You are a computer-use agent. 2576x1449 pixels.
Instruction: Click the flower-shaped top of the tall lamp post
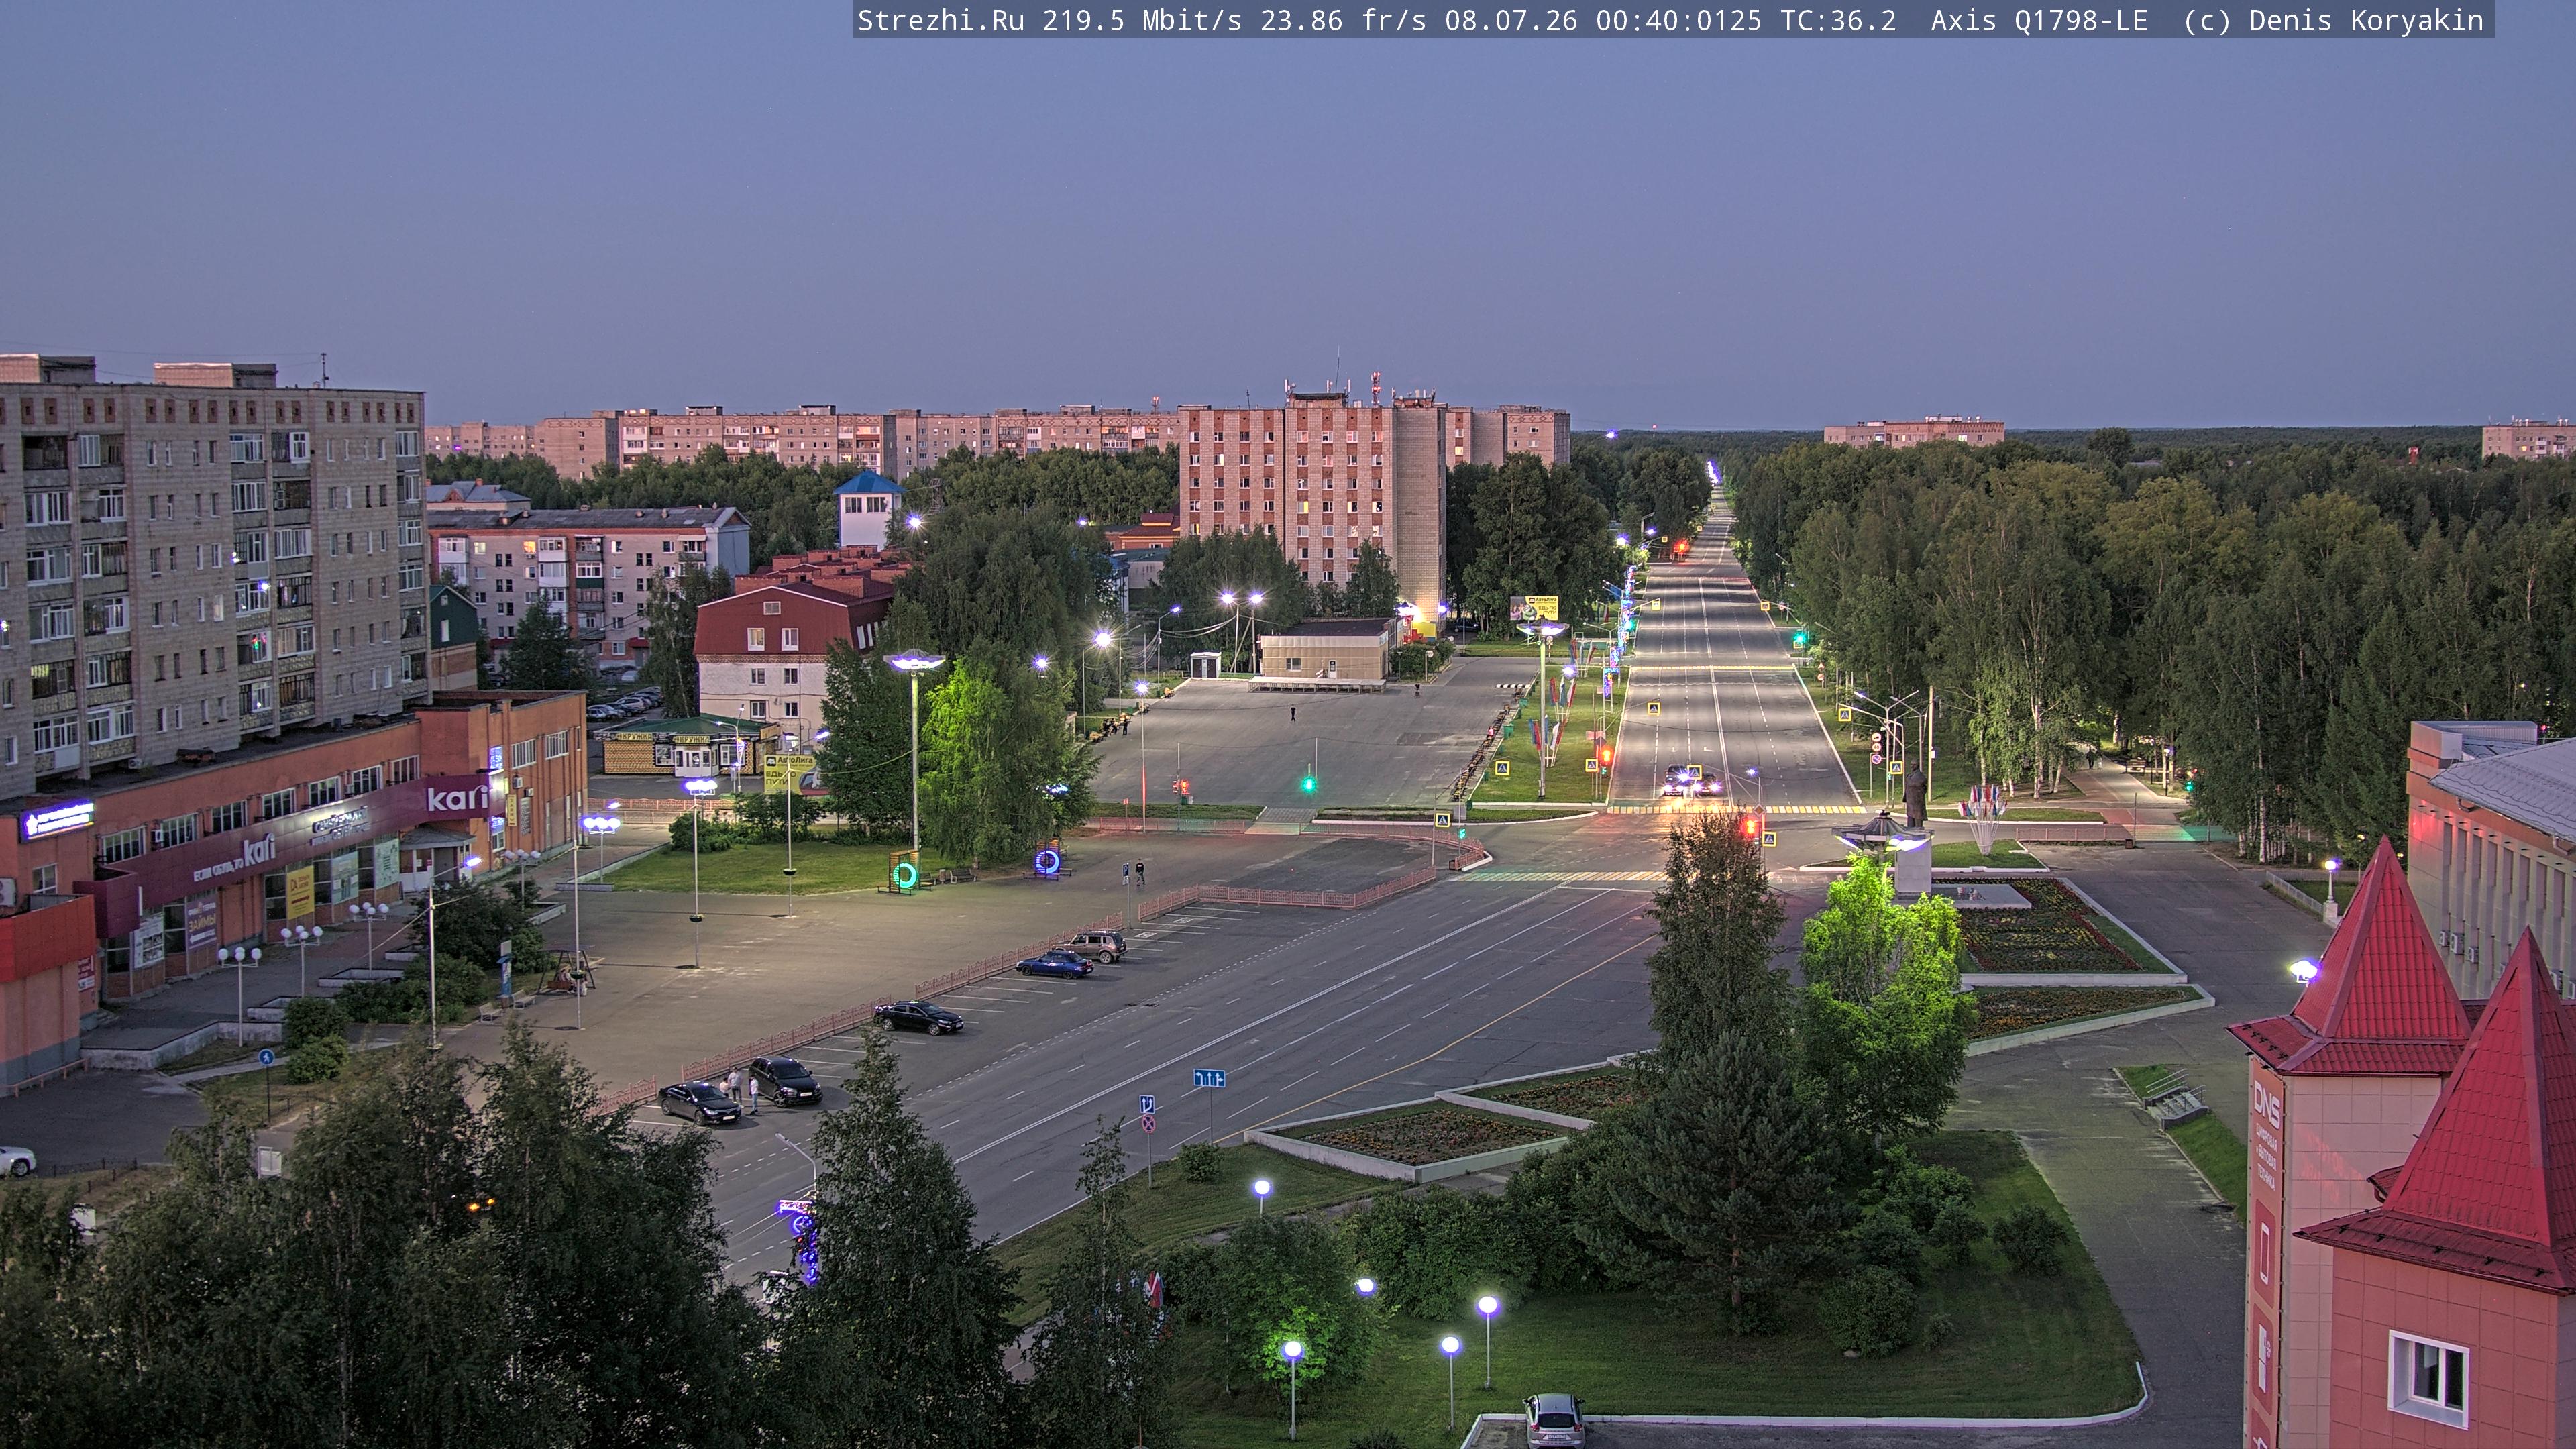914,662
